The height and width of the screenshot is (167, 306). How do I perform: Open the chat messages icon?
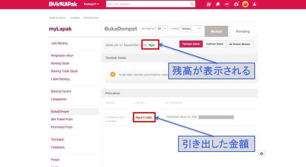[218, 4]
